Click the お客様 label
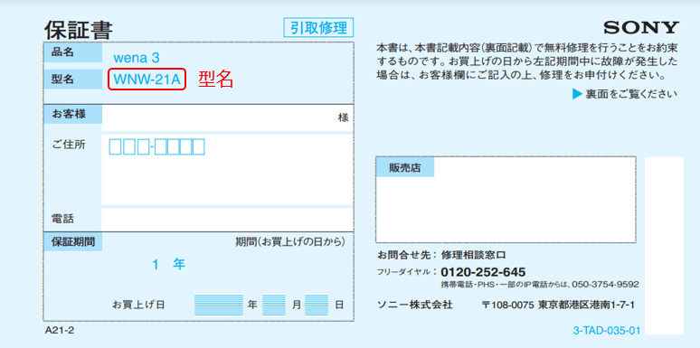This screenshot has width=700, height=348. [x=72, y=114]
